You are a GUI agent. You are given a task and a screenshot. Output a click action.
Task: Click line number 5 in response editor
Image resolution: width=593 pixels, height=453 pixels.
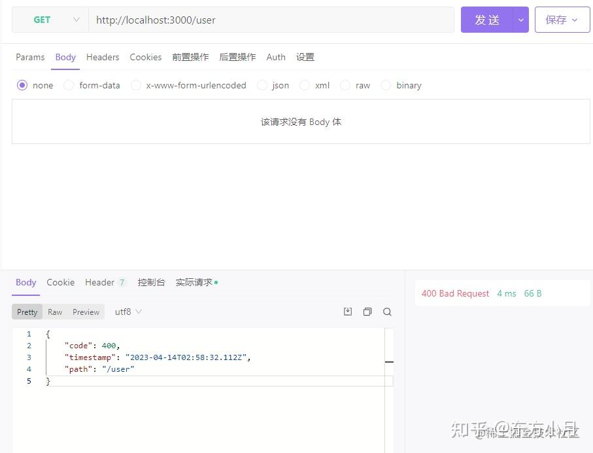29,381
